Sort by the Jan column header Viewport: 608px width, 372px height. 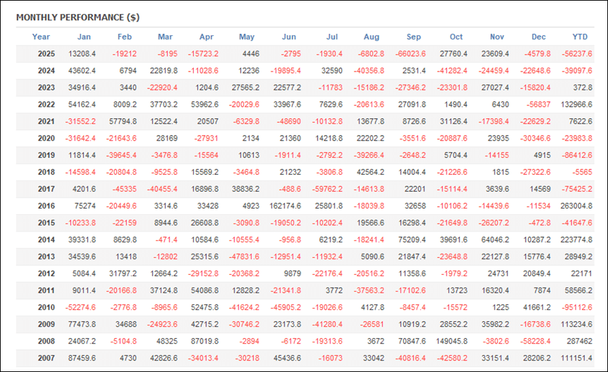tap(84, 37)
